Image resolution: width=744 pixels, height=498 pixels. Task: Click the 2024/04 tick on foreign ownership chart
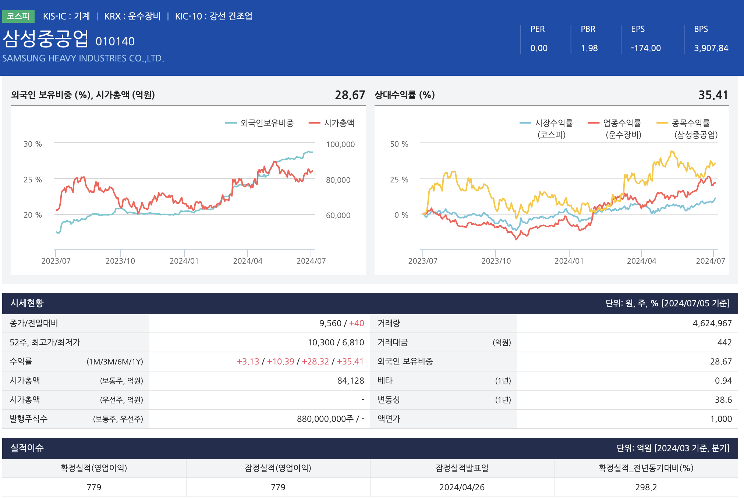pos(248,261)
